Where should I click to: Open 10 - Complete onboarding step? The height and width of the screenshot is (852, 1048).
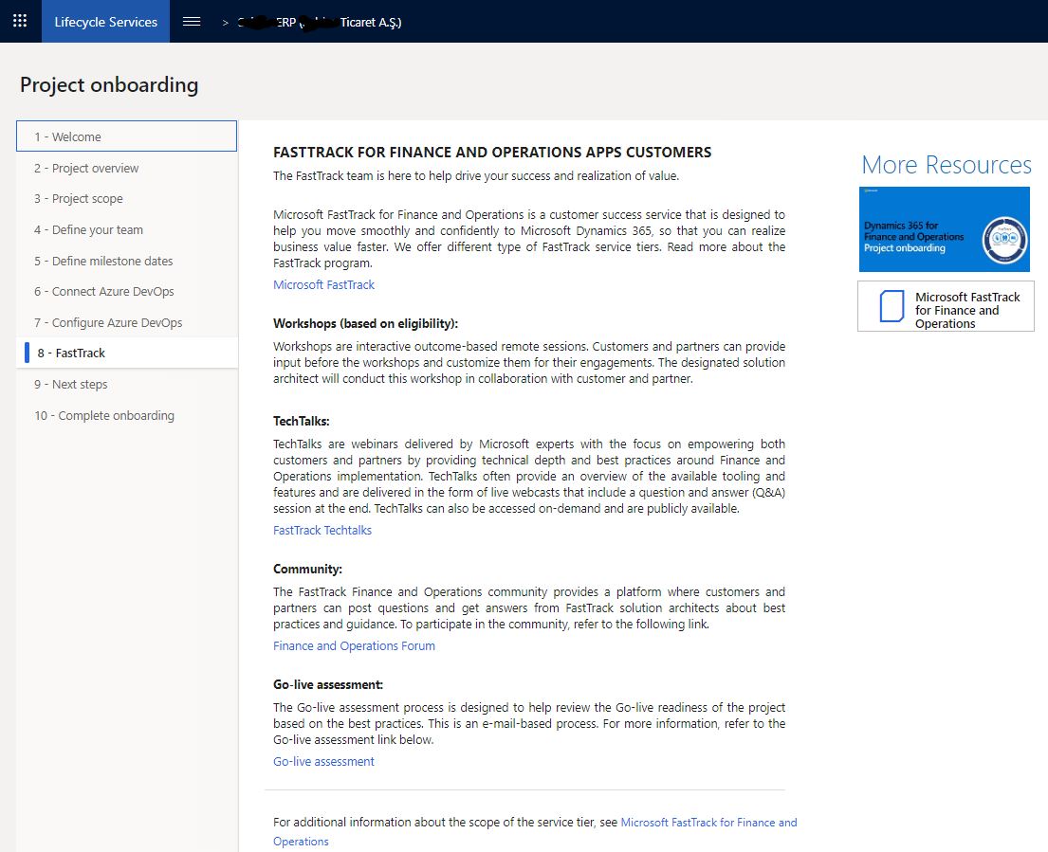tap(126, 415)
